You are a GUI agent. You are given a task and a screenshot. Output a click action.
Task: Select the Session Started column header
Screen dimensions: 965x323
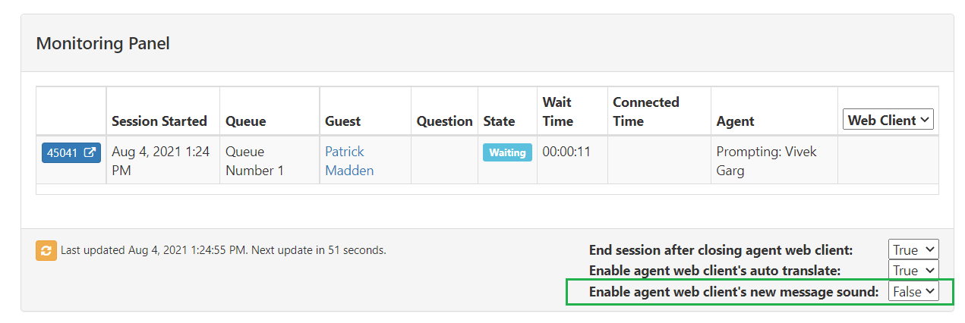click(159, 121)
